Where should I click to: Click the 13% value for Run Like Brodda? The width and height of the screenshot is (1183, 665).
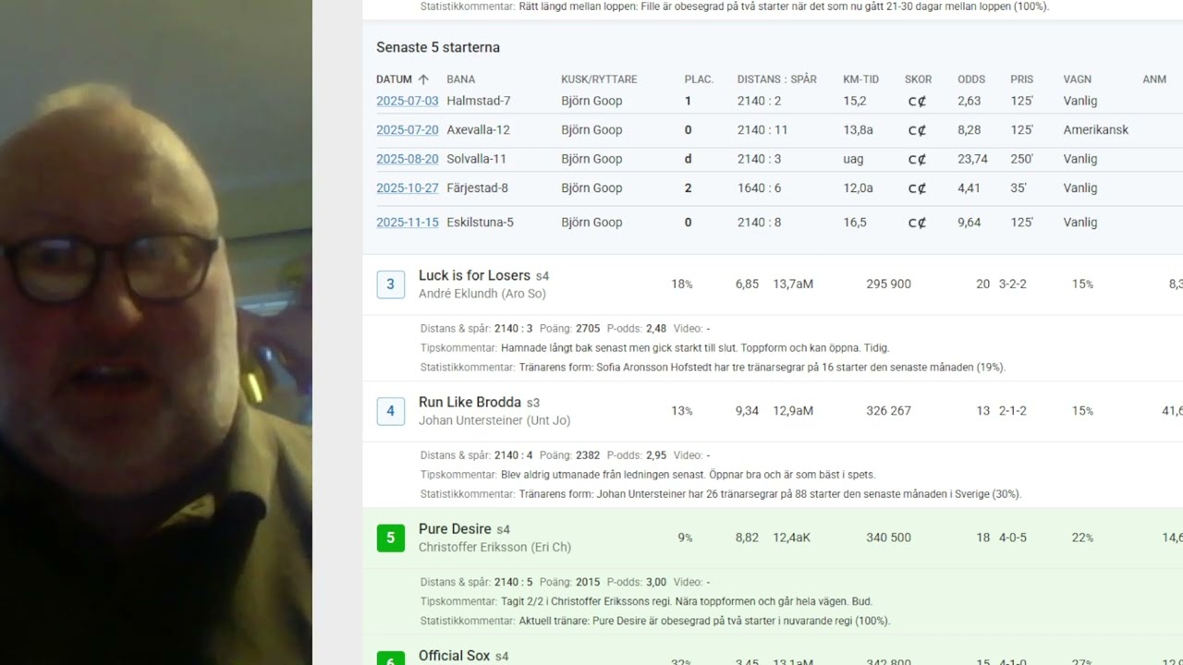point(682,411)
